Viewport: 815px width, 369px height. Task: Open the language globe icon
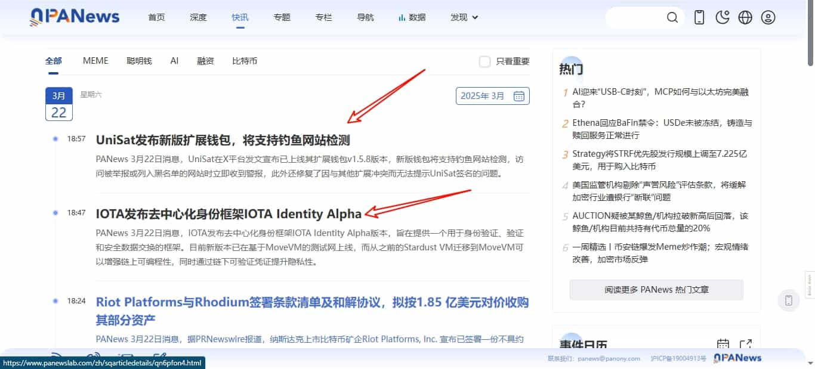[x=745, y=17]
